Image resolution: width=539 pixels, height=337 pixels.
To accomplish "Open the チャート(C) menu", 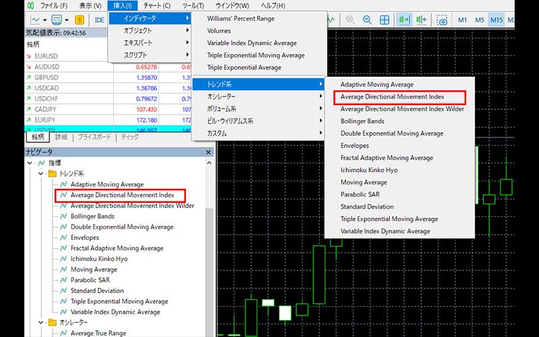I will [157, 5].
